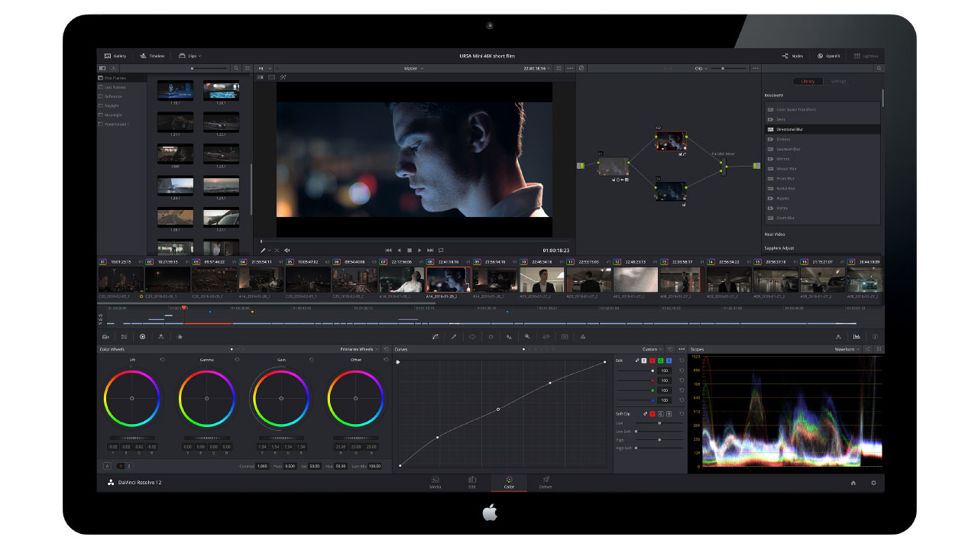This screenshot has height=550, width=978.
Task: Adjust the node graph zoom slider
Action: point(723,69)
